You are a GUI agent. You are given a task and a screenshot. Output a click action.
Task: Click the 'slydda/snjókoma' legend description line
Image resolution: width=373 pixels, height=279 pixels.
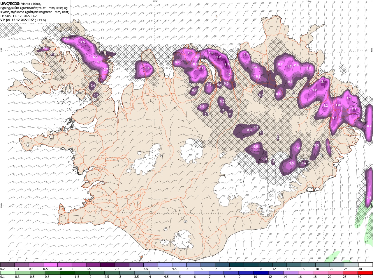tap(35, 12)
